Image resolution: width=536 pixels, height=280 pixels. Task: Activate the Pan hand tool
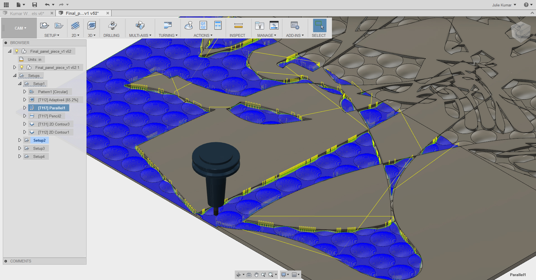pyautogui.click(x=256, y=275)
